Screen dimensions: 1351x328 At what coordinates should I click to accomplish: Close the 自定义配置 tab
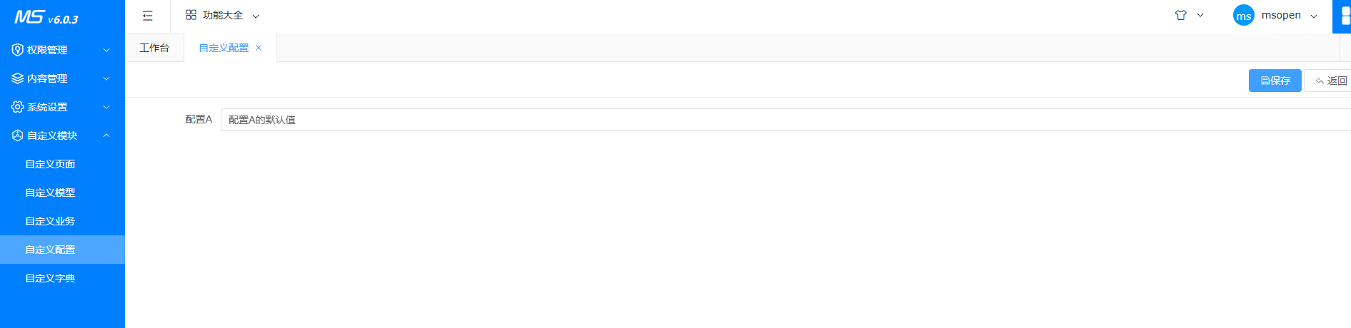pyautogui.click(x=259, y=48)
